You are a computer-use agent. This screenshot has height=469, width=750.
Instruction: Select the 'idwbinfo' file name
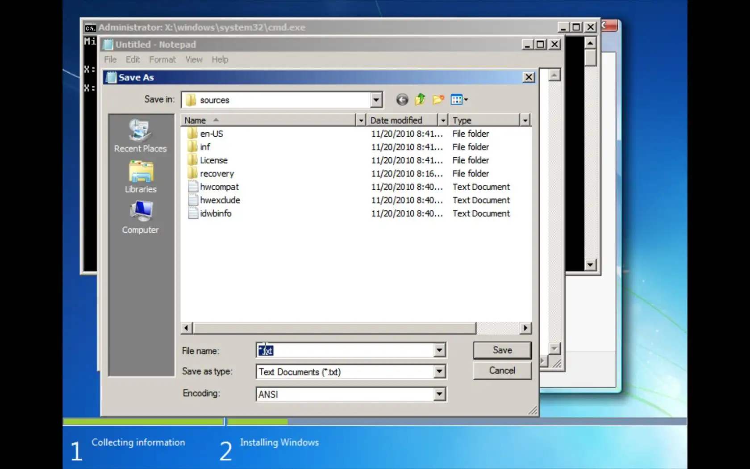pyautogui.click(x=216, y=214)
